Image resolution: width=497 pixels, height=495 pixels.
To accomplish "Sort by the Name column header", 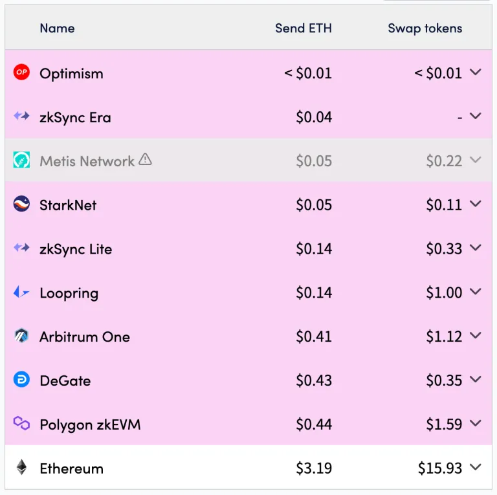I will tap(57, 28).
